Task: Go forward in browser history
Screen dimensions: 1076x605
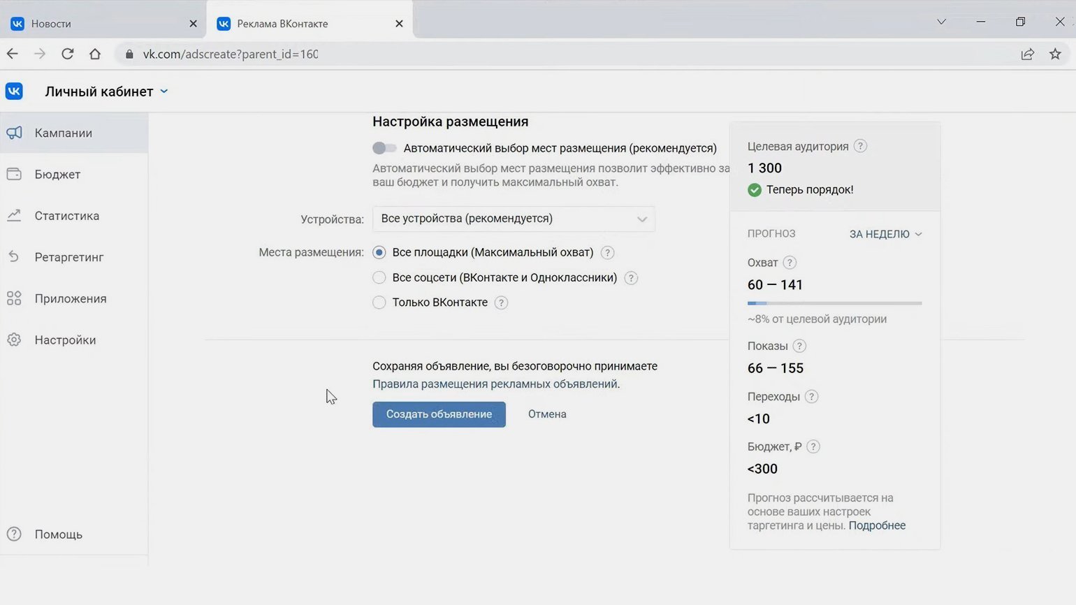Action: (40, 54)
